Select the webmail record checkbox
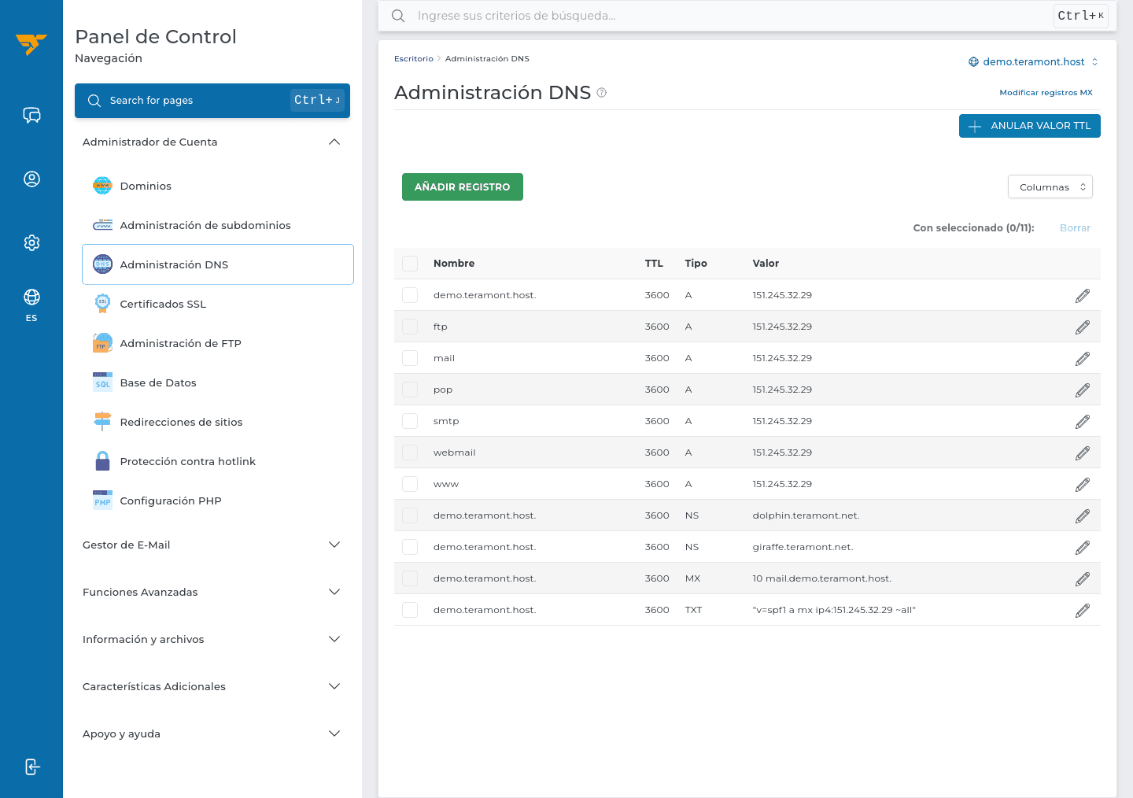Viewport: 1133px width, 798px height. click(410, 453)
